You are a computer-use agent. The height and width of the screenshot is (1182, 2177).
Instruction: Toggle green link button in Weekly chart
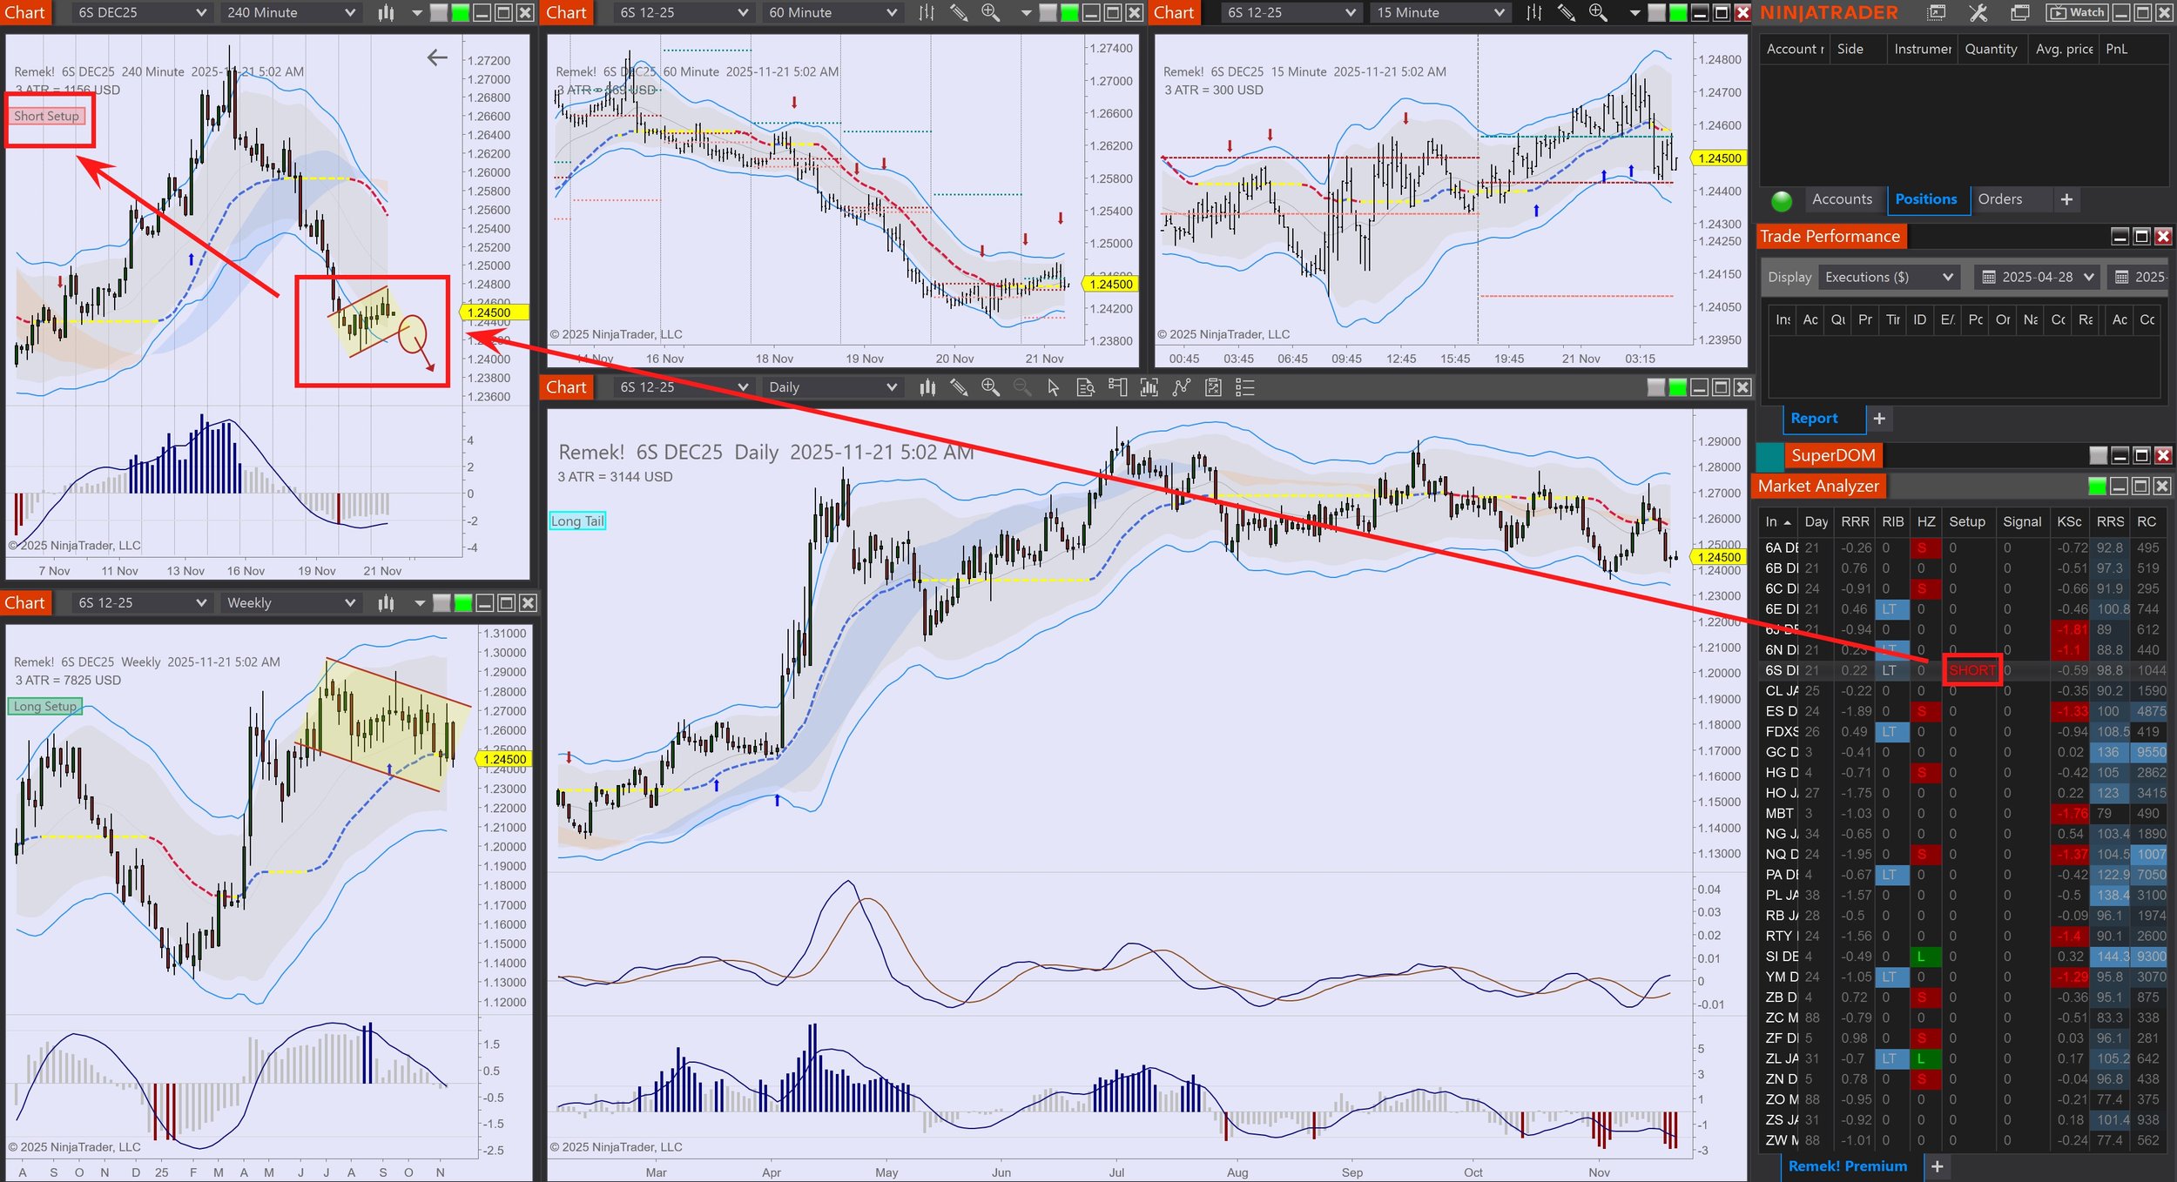click(463, 603)
